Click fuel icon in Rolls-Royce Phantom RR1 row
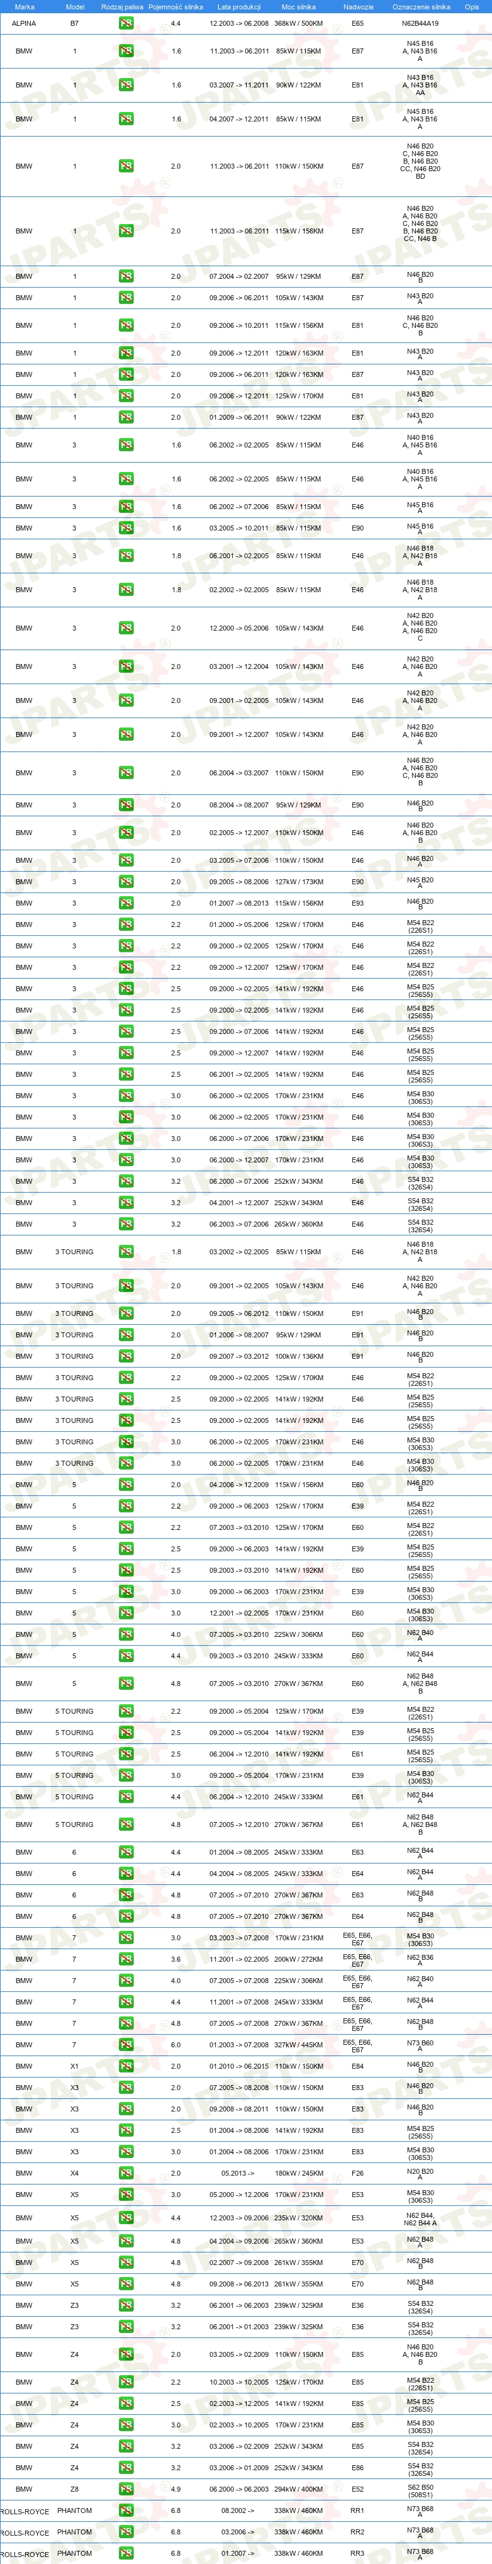Screen dimensions: 492x2564 click(x=125, y=2511)
